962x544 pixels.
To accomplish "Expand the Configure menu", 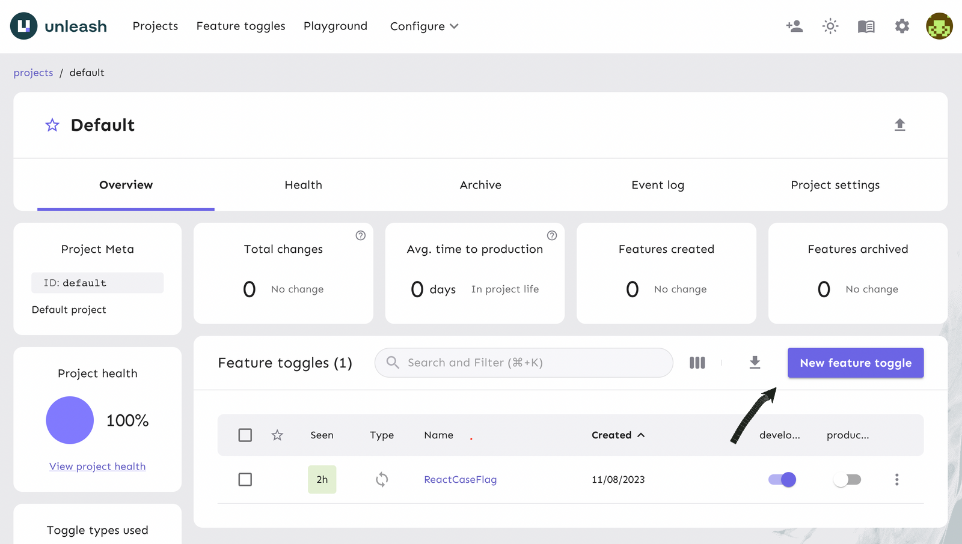I will coord(424,26).
